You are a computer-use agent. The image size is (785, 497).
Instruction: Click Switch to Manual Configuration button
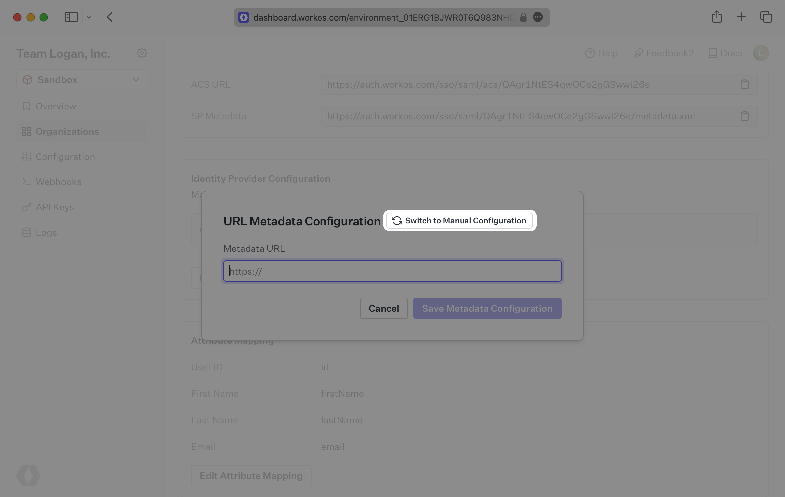click(x=460, y=221)
